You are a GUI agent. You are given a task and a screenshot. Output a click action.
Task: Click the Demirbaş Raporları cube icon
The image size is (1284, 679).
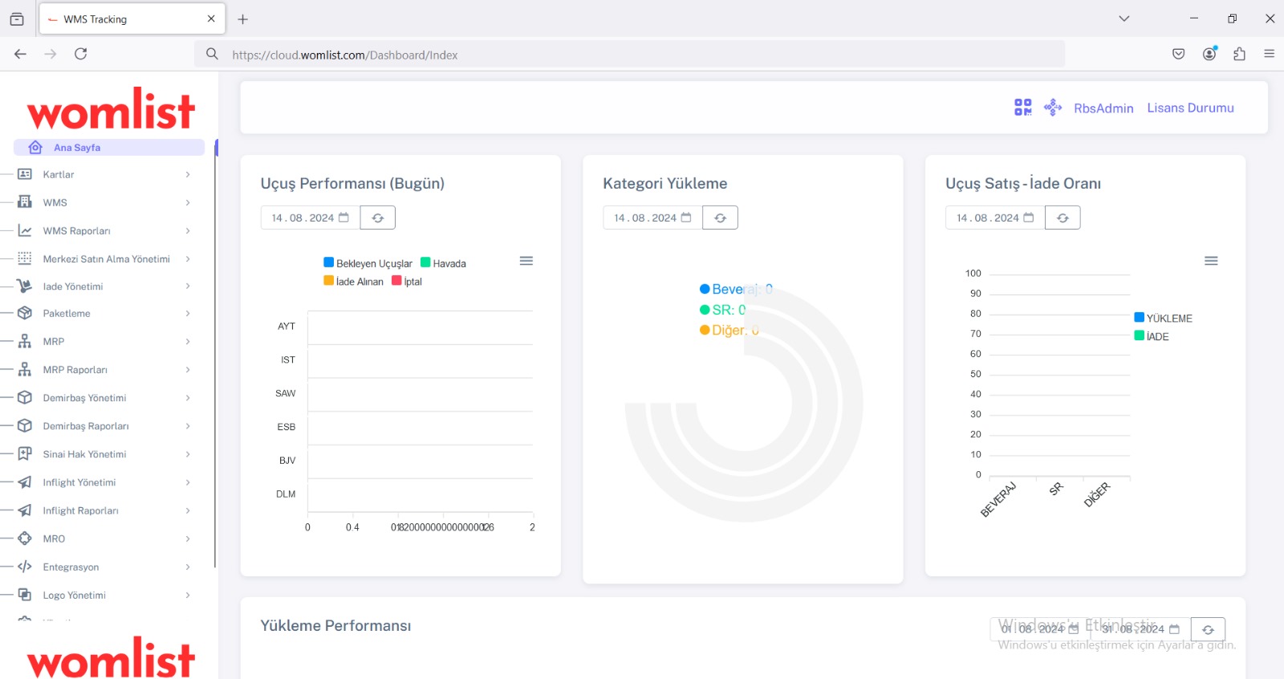coord(25,425)
